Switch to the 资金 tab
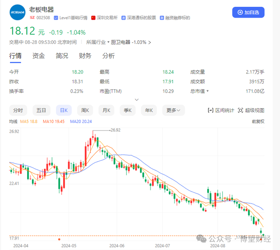The image size is (280, 250). pyautogui.click(x=38, y=56)
